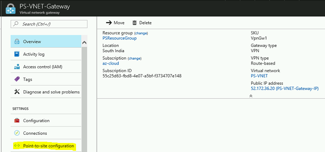325x152 pixels.
Task: Click the red Configuration toolbox icon
Action: click(x=17, y=120)
